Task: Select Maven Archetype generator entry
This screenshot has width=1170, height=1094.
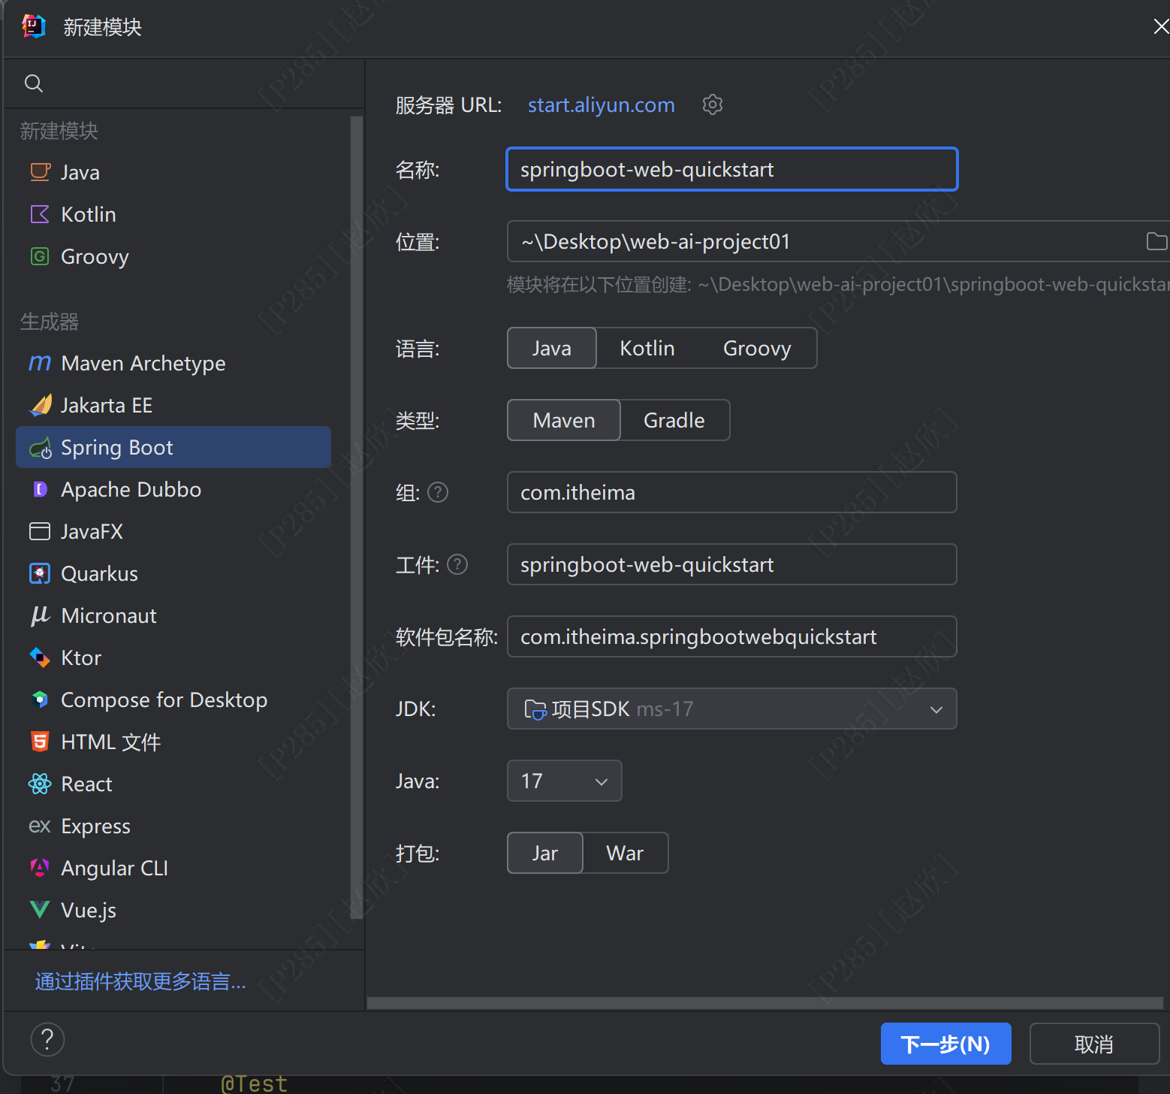Action: [173, 363]
